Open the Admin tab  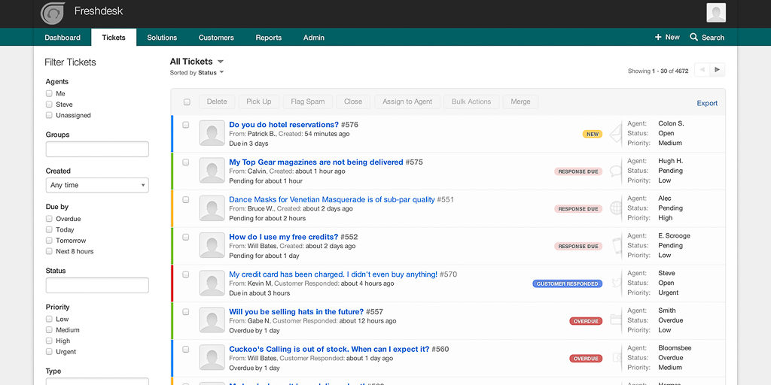click(x=314, y=38)
